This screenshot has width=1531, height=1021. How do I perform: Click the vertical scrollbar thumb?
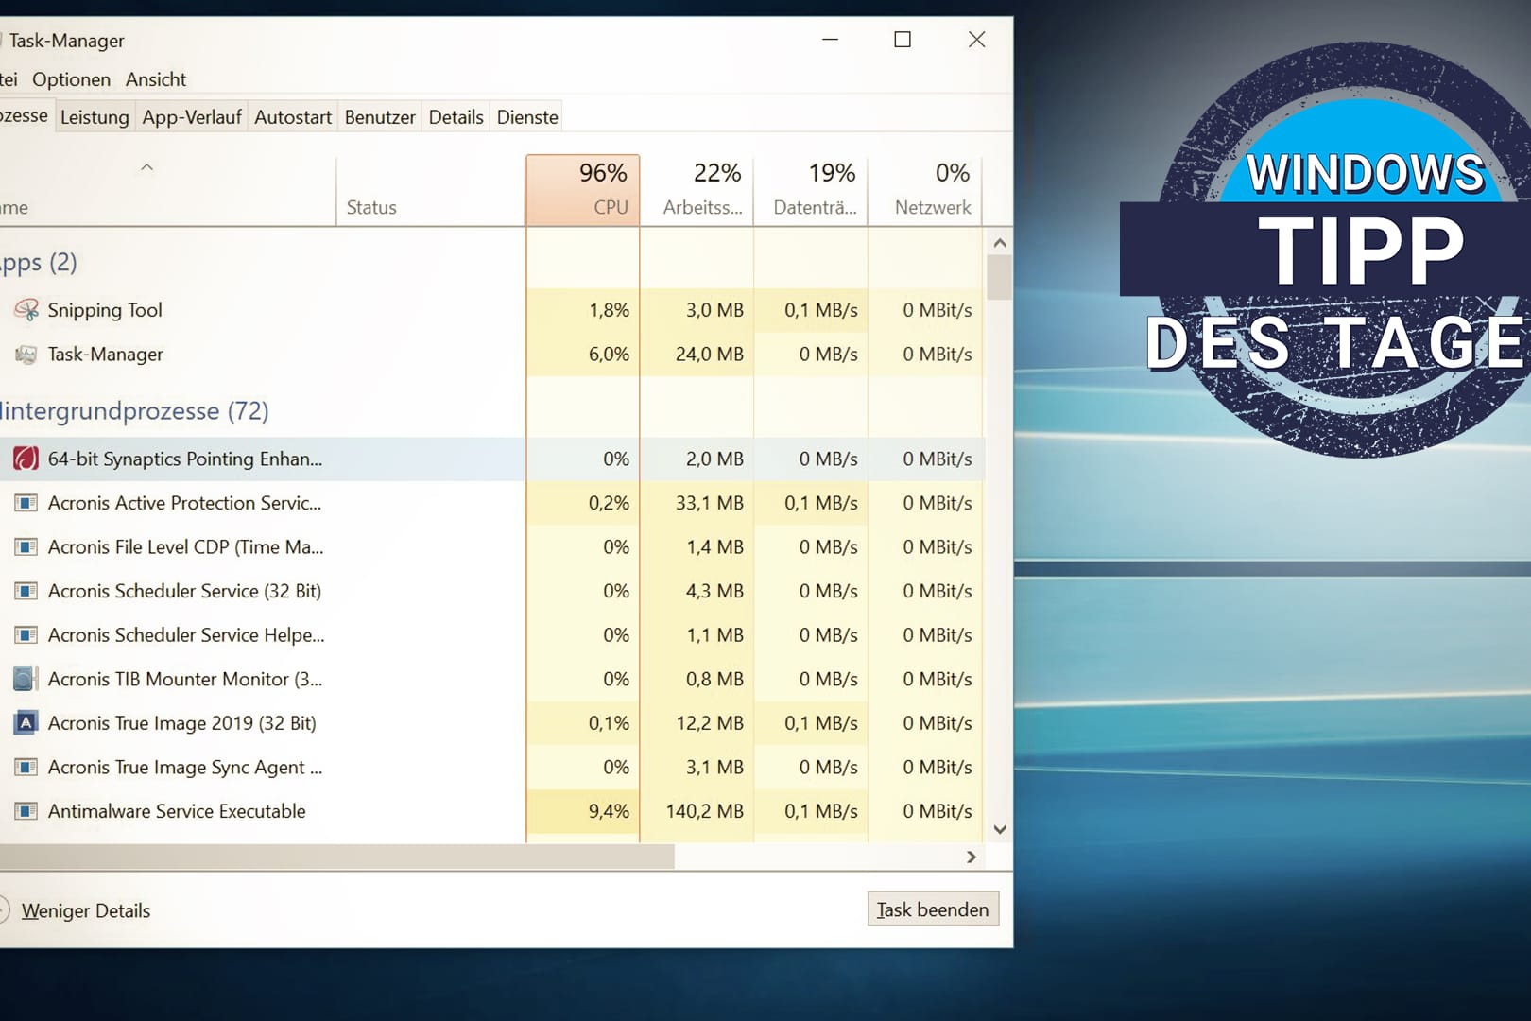999,278
